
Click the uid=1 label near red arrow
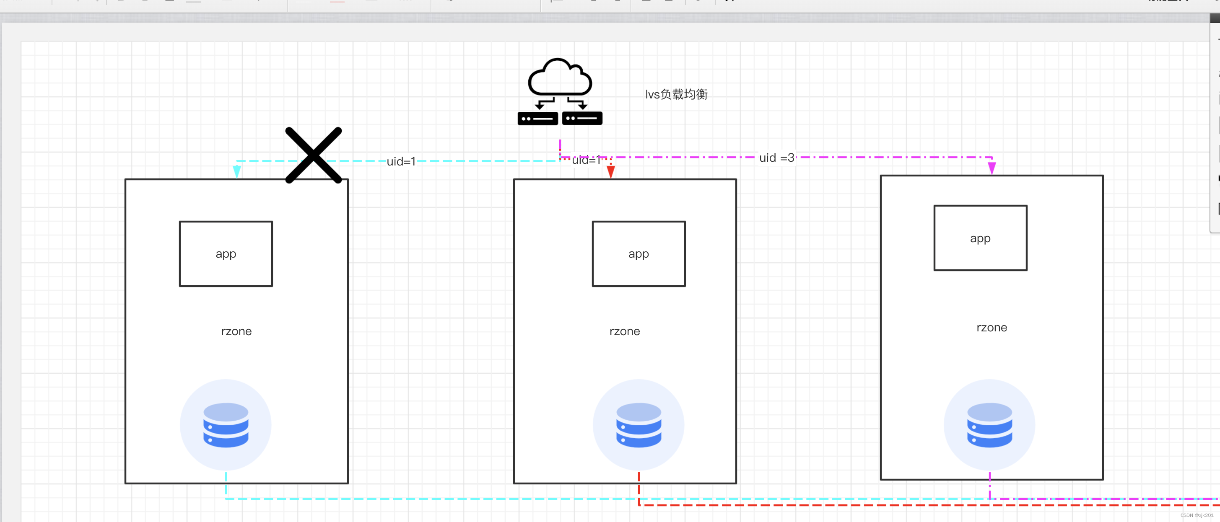tap(586, 160)
